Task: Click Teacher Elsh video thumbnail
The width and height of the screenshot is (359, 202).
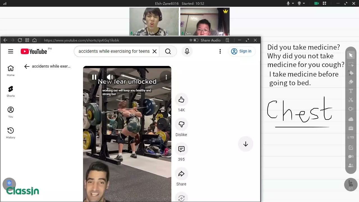Action: point(154,22)
